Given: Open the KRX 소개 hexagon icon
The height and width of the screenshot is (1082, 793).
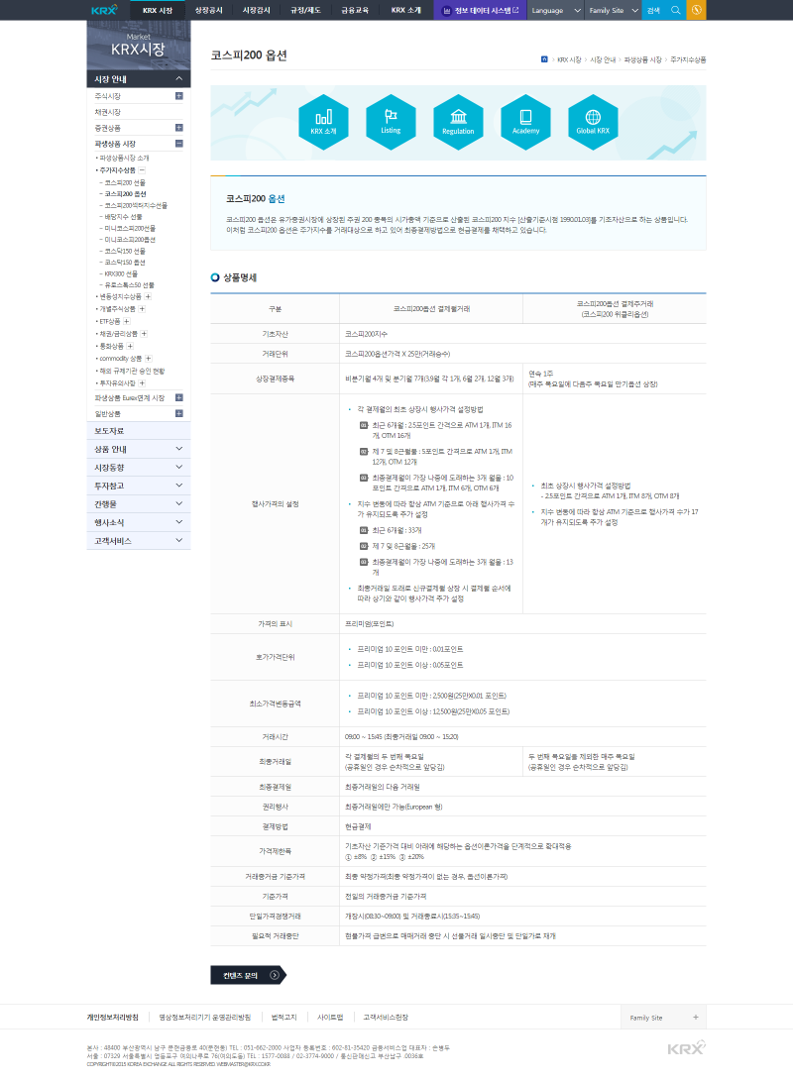Looking at the screenshot, I should pos(323,122).
